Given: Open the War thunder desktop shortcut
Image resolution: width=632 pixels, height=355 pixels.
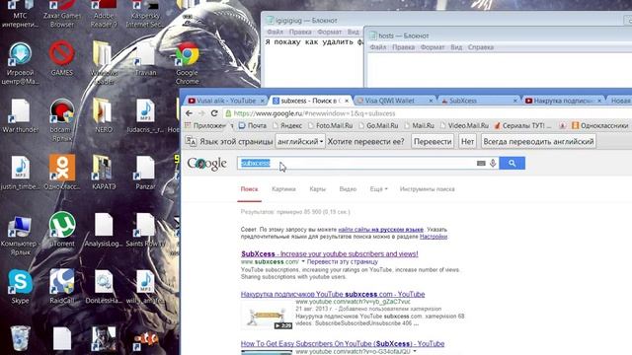Looking at the screenshot, I should click(x=20, y=115).
